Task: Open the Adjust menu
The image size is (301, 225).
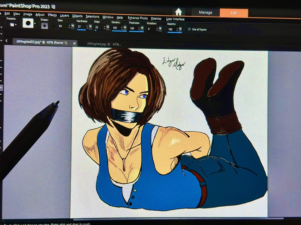Action: (x=40, y=15)
